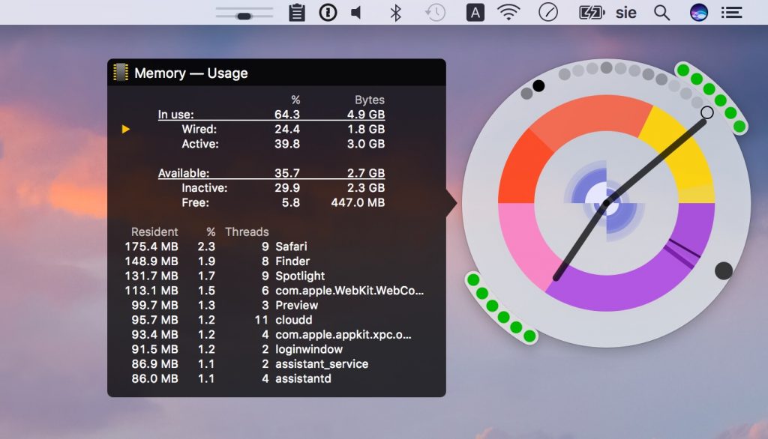Open Spotlight search magnifying glass
Image resolution: width=768 pixels, height=439 pixels.
tap(661, 13)
